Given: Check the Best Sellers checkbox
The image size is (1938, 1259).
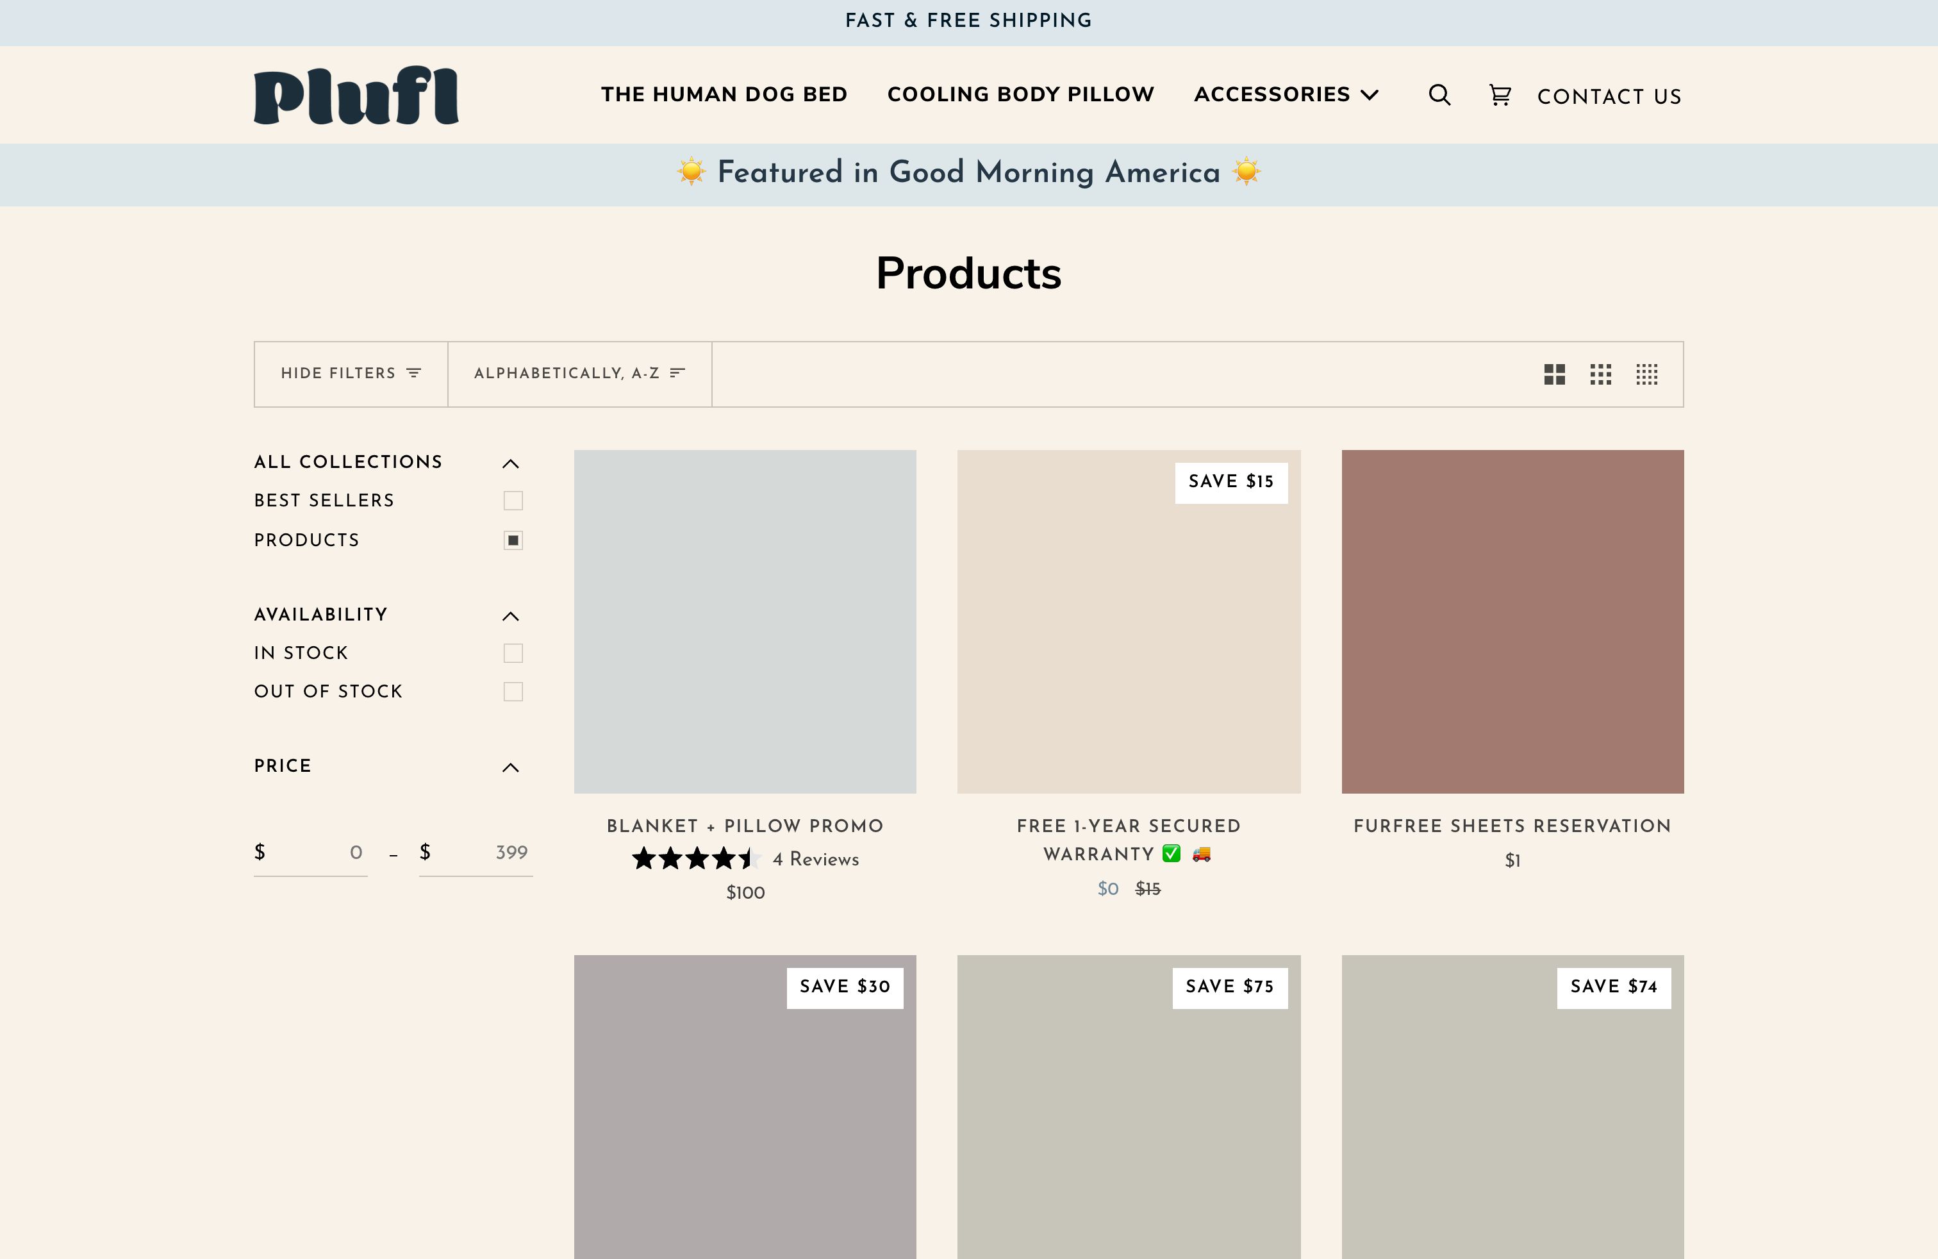Looking at the screenshot, I should tap(512, 501).
